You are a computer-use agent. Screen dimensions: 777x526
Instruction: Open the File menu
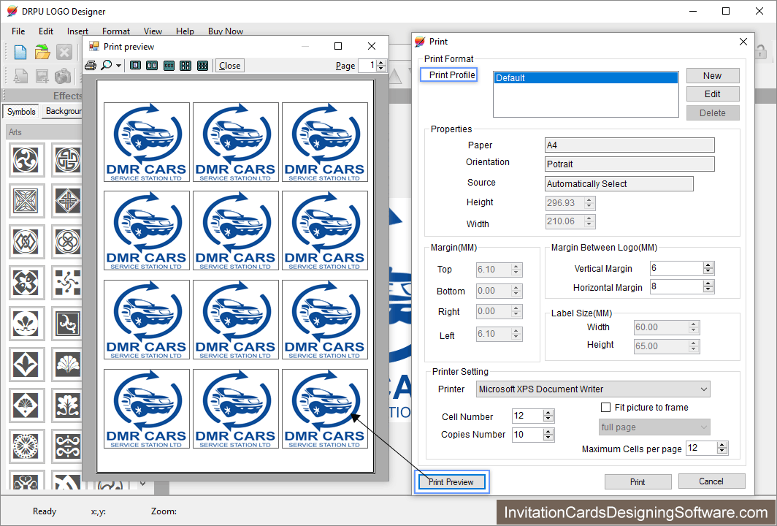(18, 31)
